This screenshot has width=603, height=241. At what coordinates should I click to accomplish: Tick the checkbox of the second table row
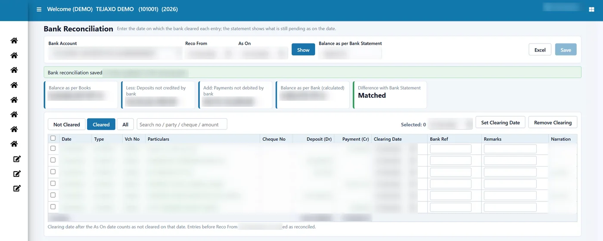click(x=53, y=160)
